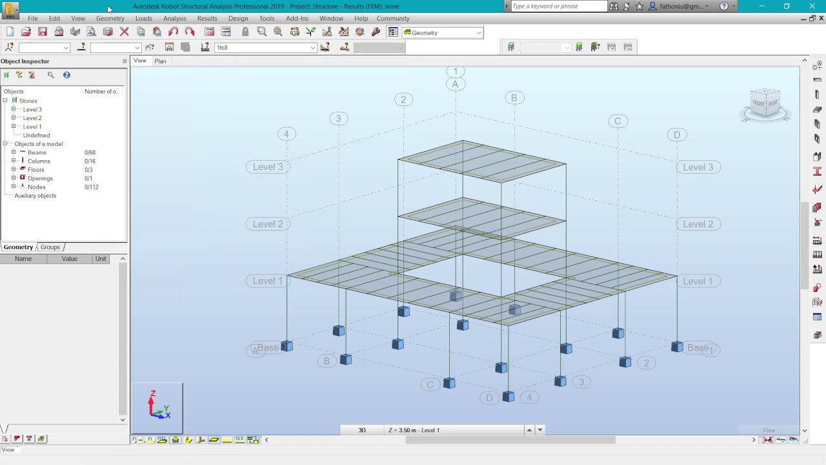Click the calculator (calculations) icon

[x=209, y=32]
